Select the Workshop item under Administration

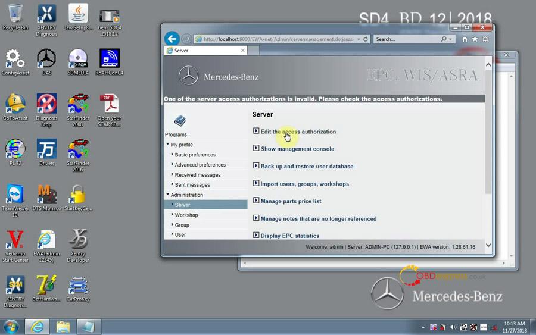(x=186, y=215)
